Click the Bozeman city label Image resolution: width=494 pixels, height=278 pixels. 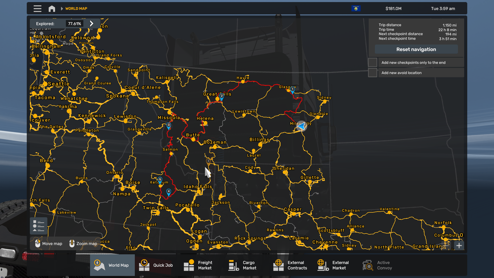click(215, 142)
